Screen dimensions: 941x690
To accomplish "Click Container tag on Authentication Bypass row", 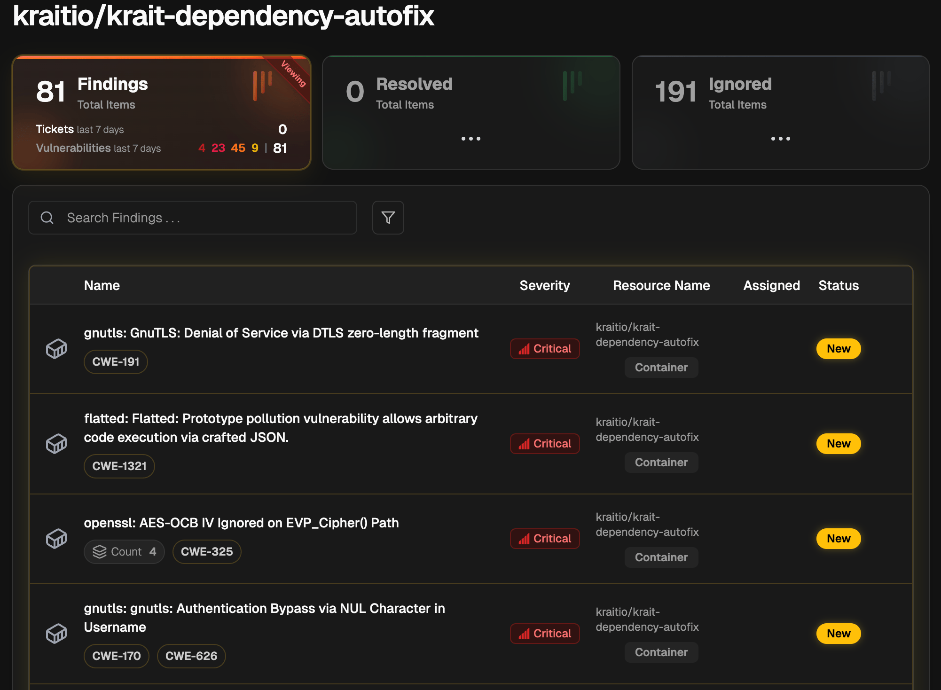I will 661,652.
